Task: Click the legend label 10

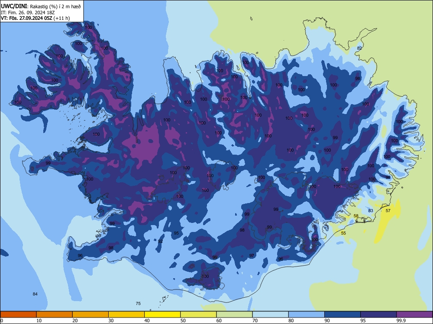Action: [39, 321]
